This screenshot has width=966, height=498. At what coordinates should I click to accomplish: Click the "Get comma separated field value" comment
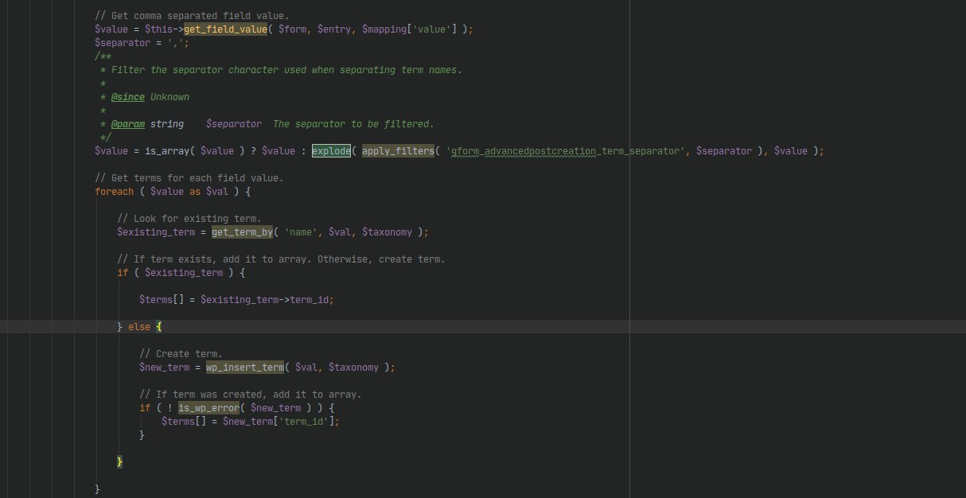click(x=192, y=16)
